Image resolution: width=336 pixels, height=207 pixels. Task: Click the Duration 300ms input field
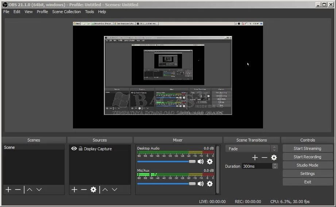[257, 166]
